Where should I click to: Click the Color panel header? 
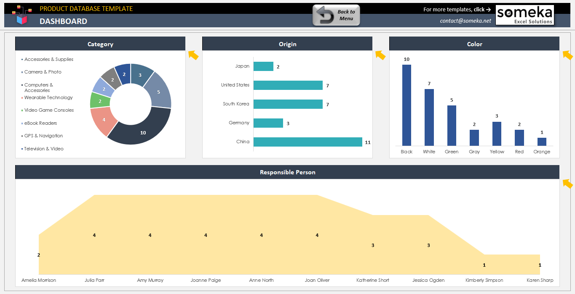pyautogui.click(x=474, y=44)
